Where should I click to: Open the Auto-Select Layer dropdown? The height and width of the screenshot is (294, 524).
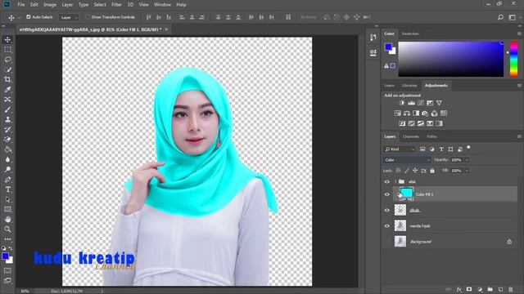click(69, 17)
